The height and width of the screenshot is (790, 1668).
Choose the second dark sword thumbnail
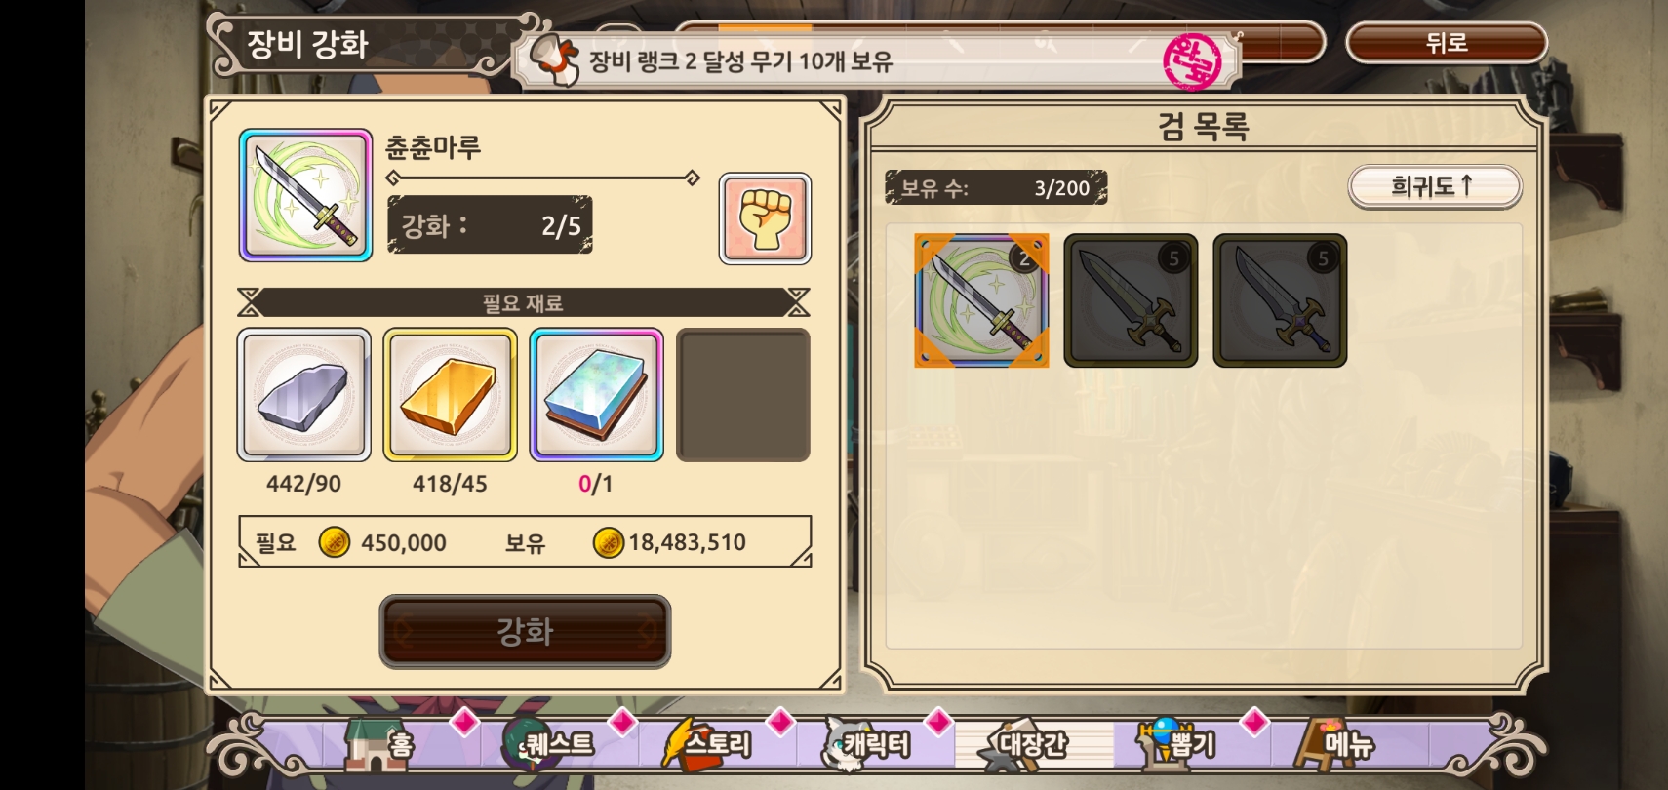coord(1131,300)
